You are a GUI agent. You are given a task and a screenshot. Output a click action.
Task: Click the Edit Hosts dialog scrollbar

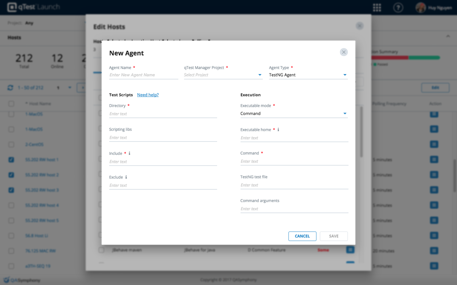pos(361,132)
